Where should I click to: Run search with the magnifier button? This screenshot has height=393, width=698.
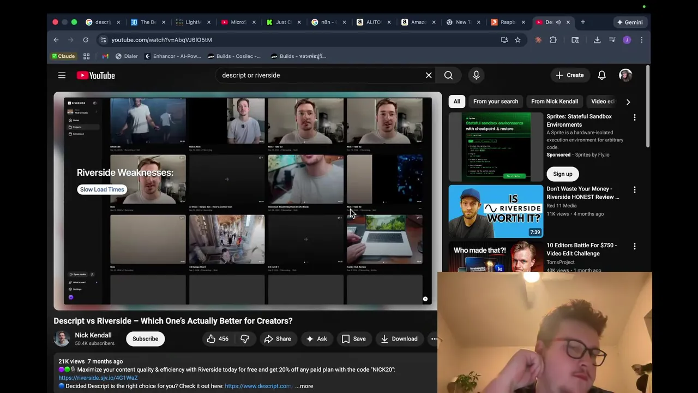(x=448, y=75)
